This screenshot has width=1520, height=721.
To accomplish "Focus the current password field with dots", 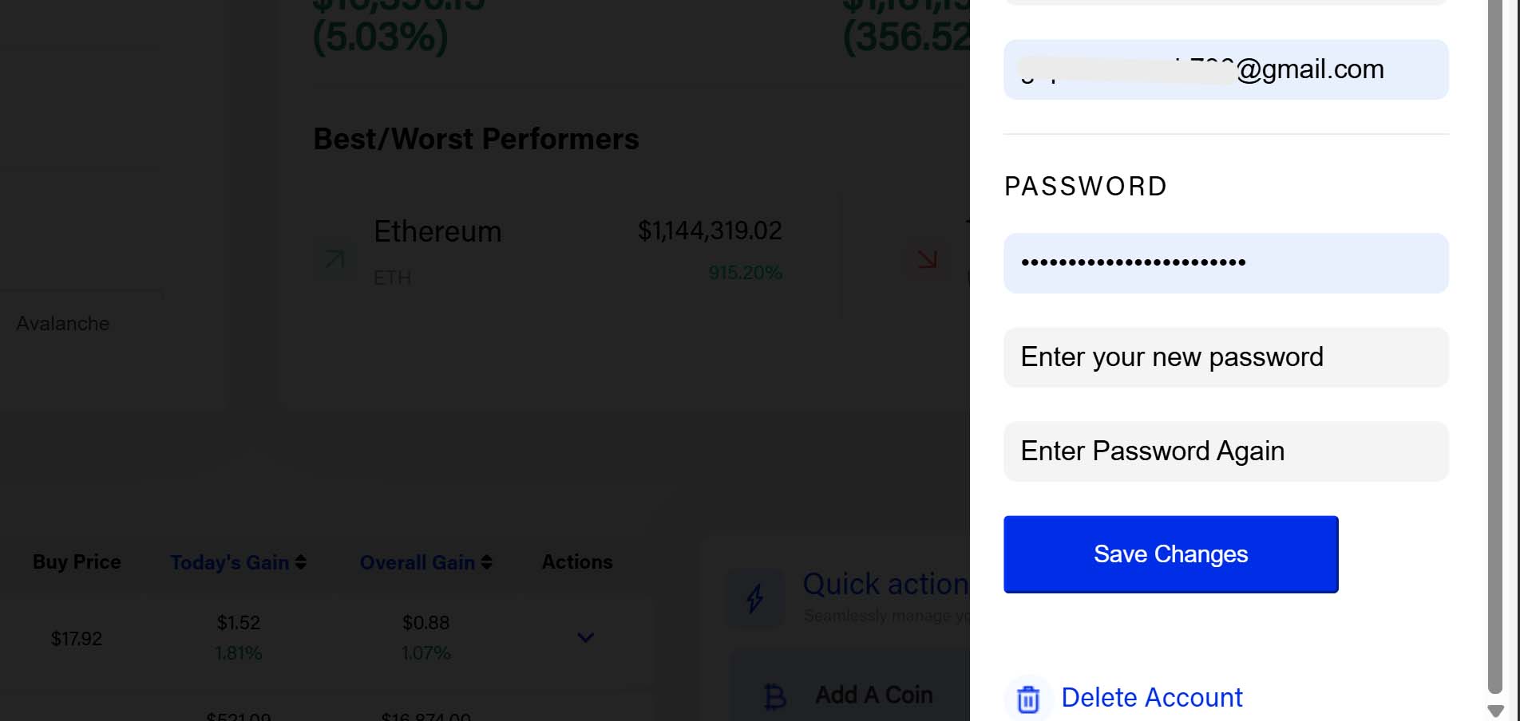I will [x=1225, y=263].
